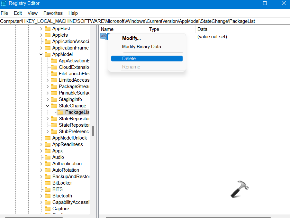Click the AppReadiness folder icon
This screenshot has width=290, height=218.
(x=48, y=144)
